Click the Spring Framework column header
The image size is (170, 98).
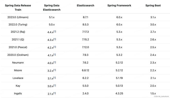click(119, 5)
